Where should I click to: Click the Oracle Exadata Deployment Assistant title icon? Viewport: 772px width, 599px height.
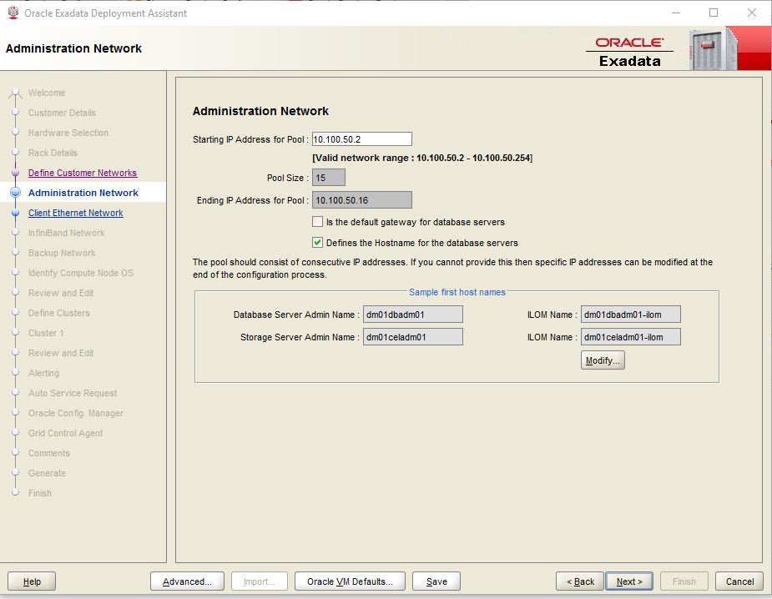(13, 13)
